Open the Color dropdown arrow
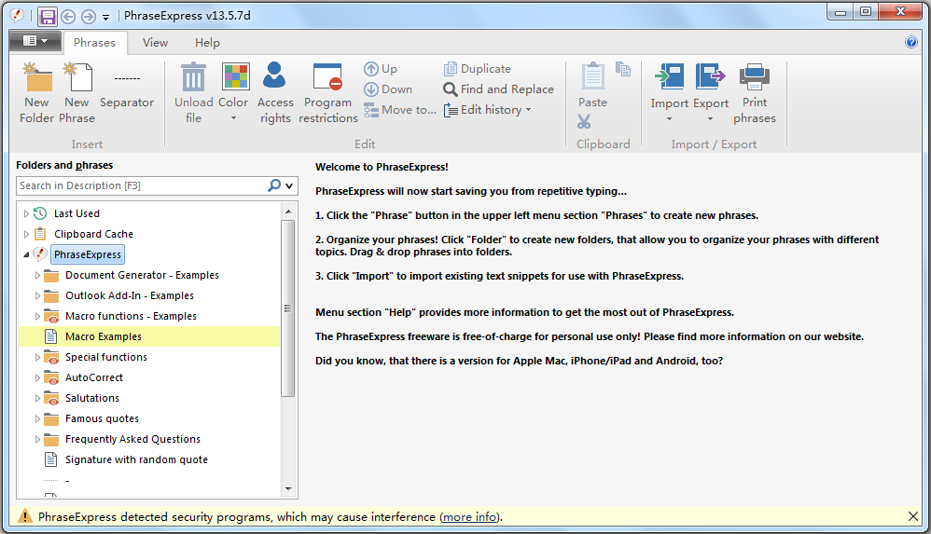Viewport: 931px width, 534px height. tap(233, 118)
